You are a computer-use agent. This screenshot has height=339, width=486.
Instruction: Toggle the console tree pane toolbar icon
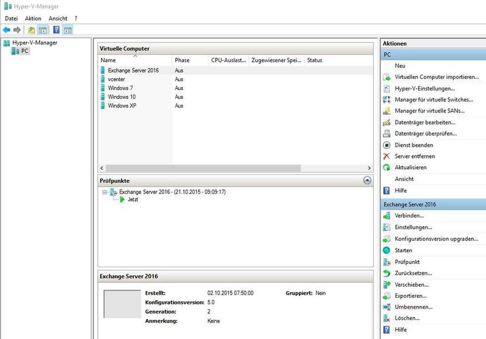[43, 30]
